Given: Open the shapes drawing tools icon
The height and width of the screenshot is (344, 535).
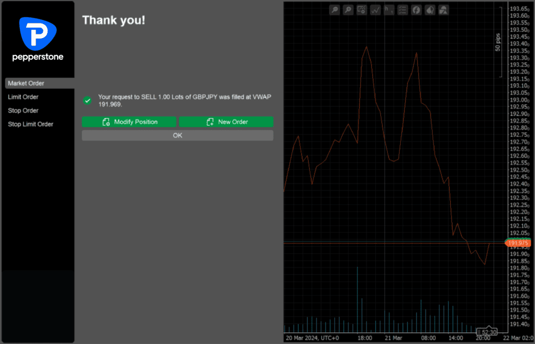Looking at the screenshot, I should click(x=443, y=10).
